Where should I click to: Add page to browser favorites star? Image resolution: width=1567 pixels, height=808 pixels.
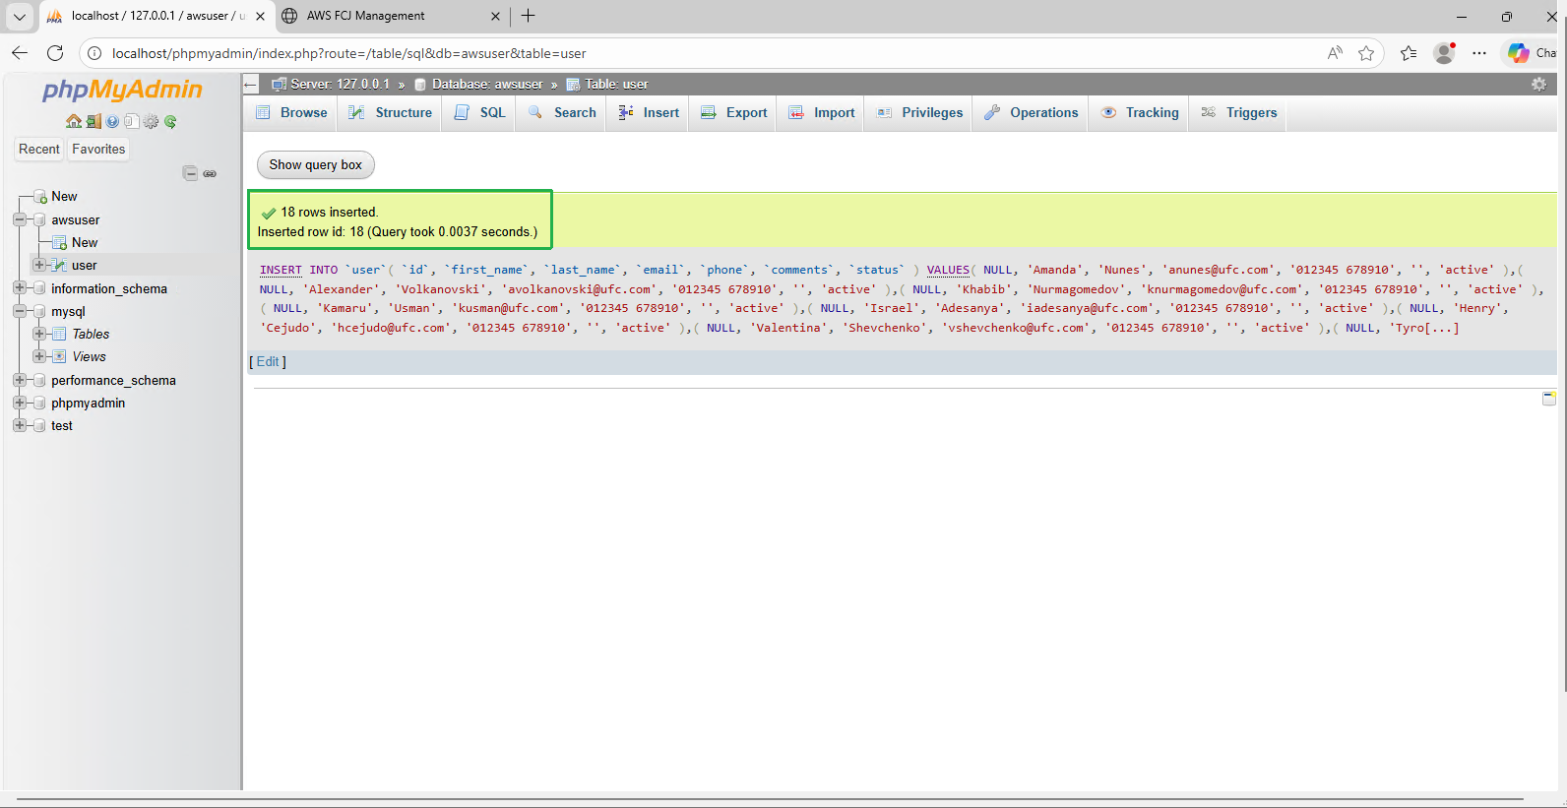pos(1366,53)
